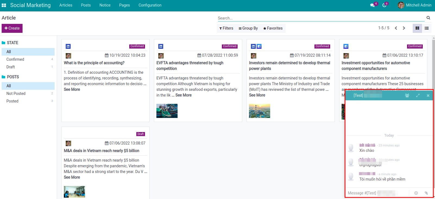Go to next page of articles
The image size is (435, 199).
[x=404, y=28]
